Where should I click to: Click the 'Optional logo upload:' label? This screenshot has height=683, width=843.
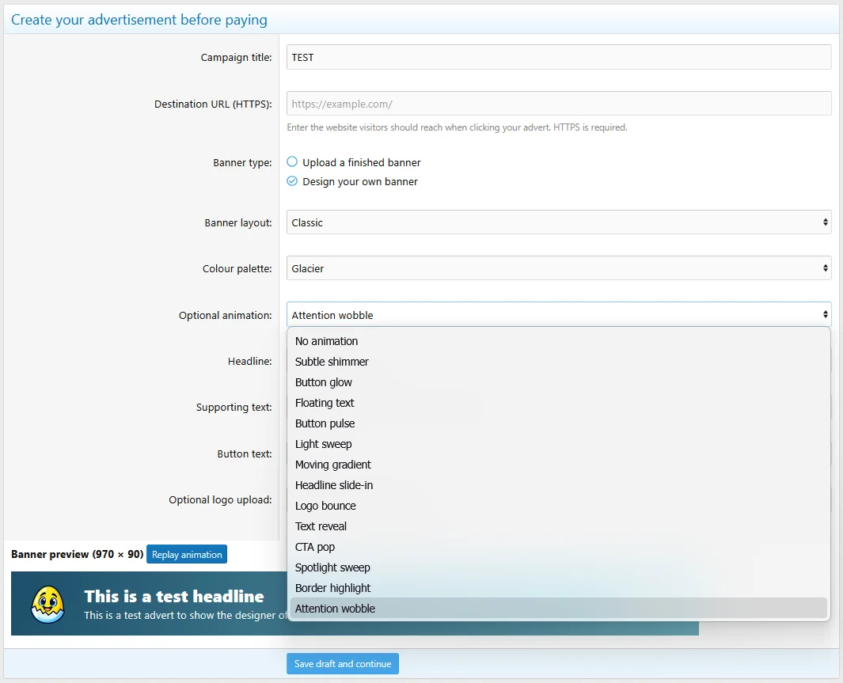point(220,499)
